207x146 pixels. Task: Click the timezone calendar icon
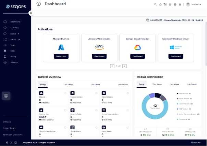tap(147, 20)
